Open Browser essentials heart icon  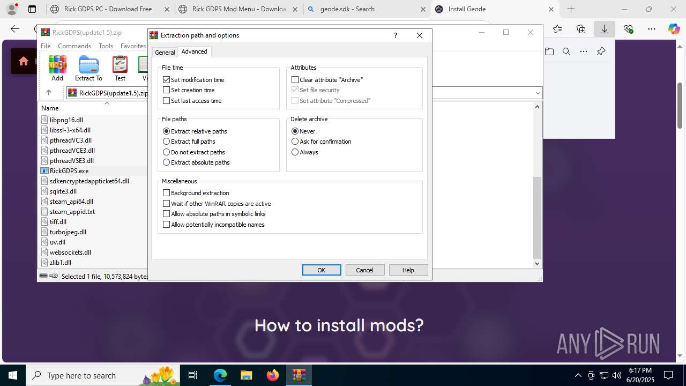tap(628, 29)
